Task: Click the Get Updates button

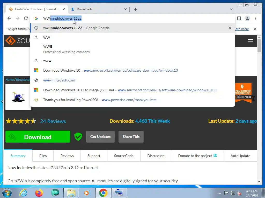Action: [100, 137]
